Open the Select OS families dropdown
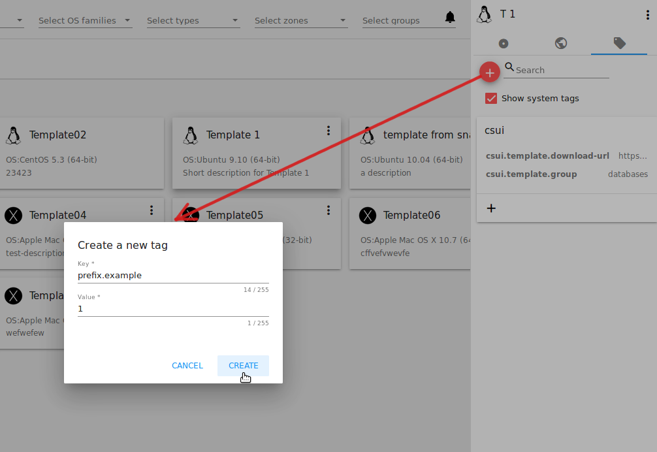Screen dimensions: 657x452 pos(86,20)
